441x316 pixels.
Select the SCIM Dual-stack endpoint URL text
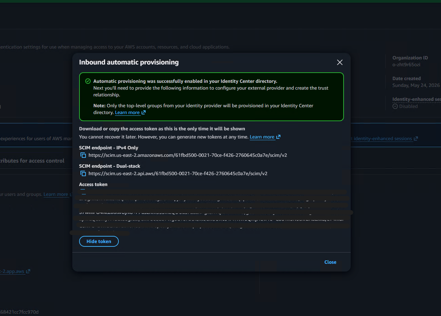(178, 173)
